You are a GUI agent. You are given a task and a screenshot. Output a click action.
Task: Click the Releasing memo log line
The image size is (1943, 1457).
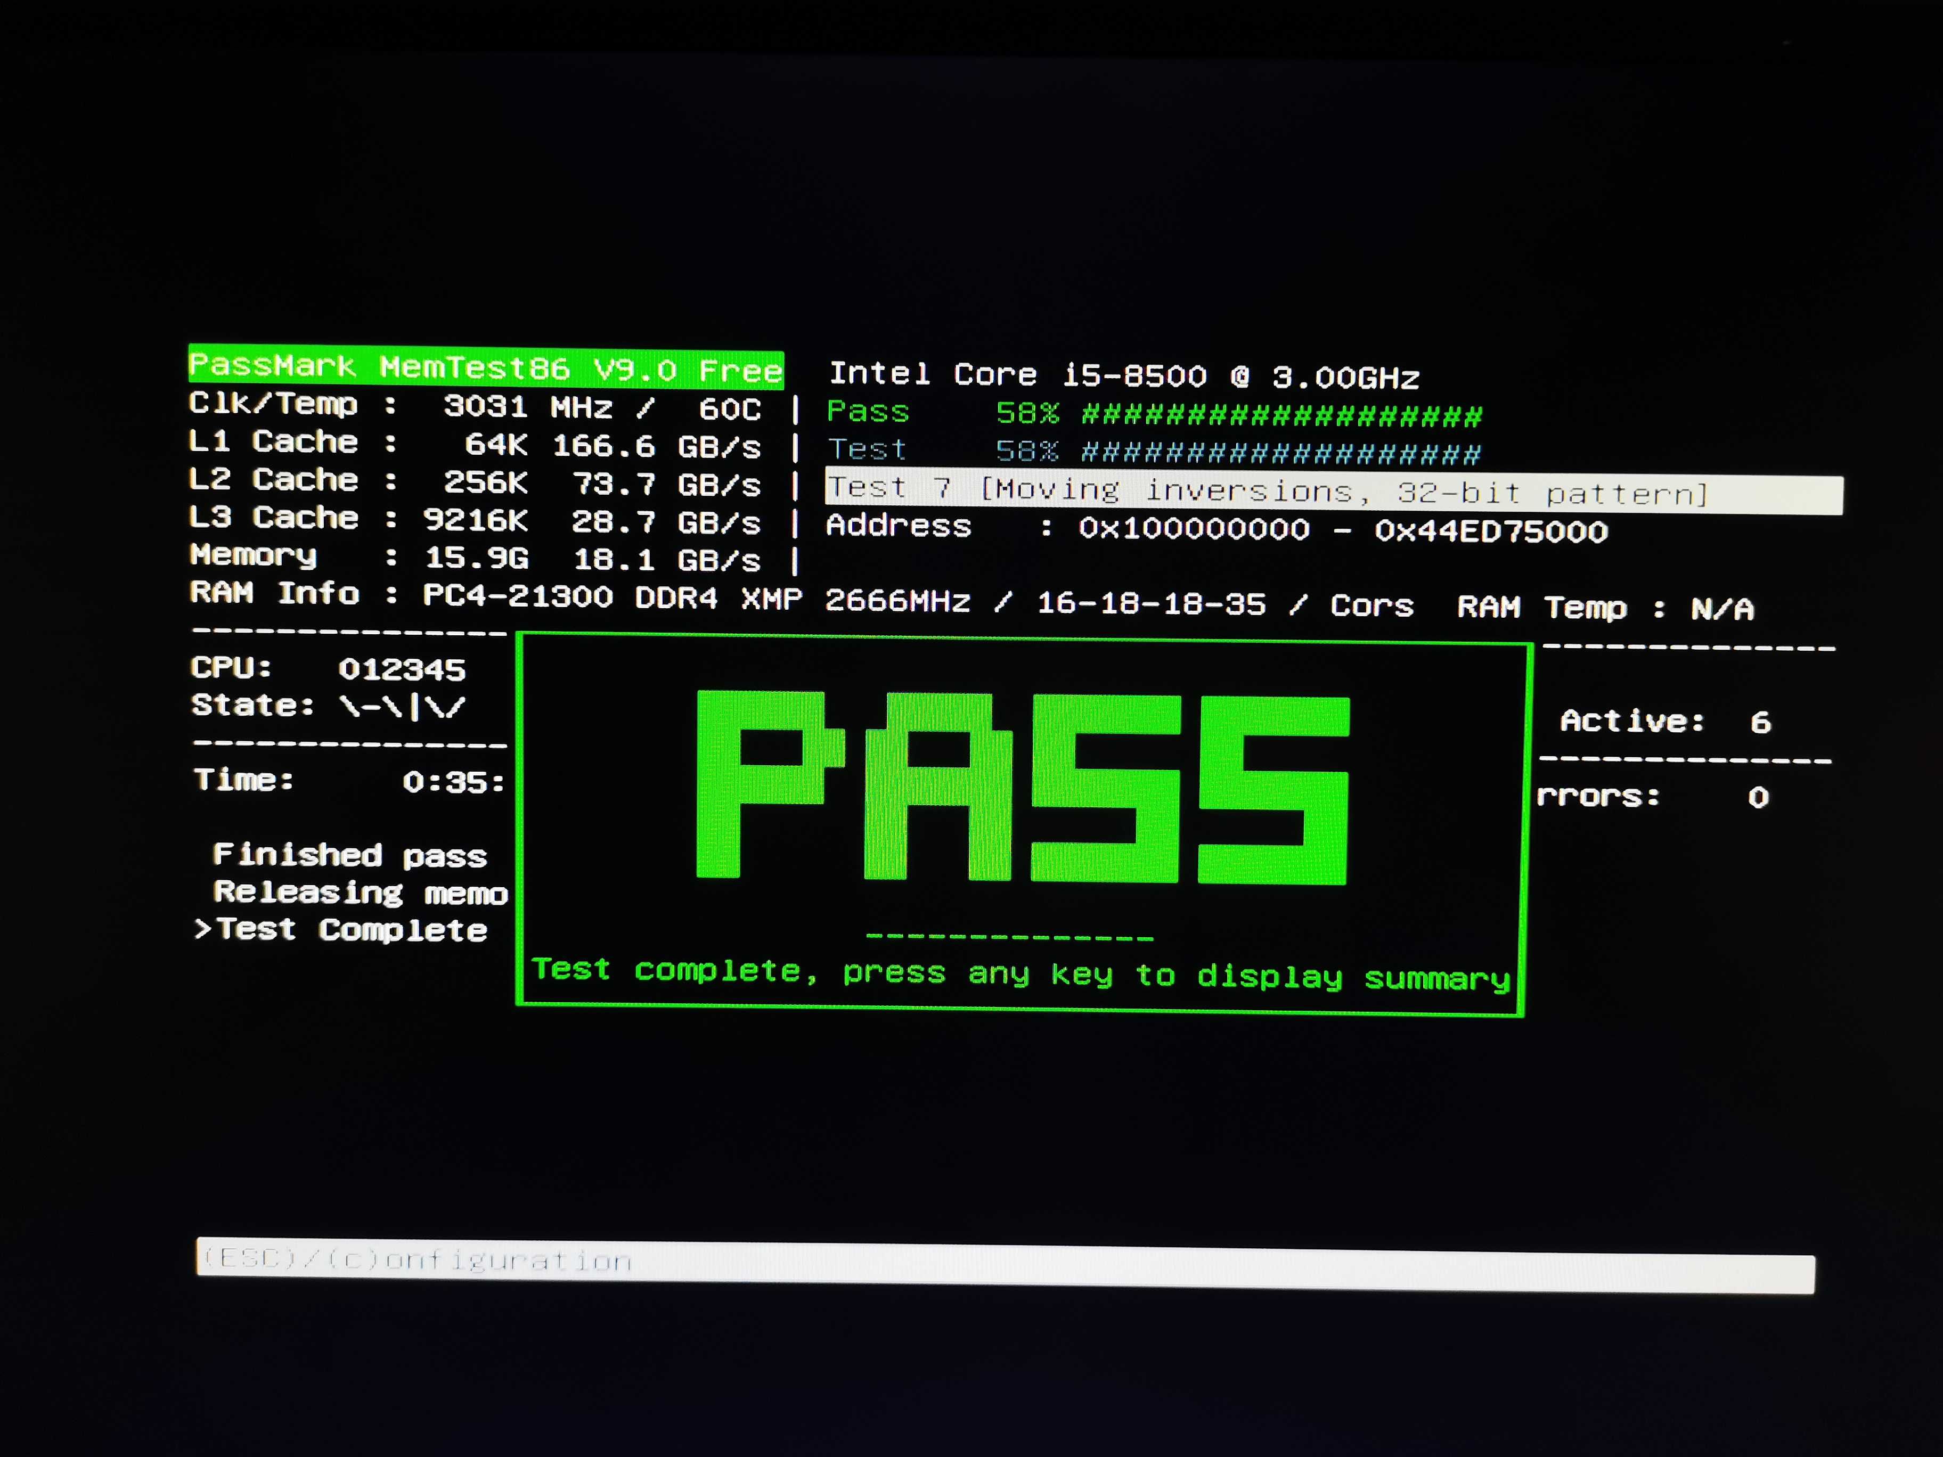tap(360, 893)
